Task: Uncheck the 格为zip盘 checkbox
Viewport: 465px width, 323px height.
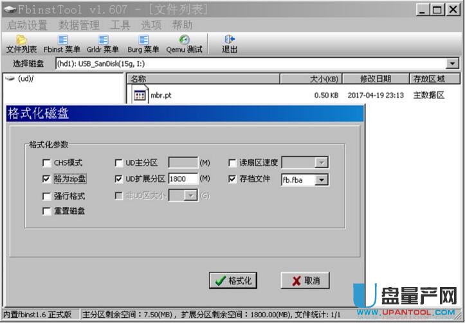Action: (46, 180)
